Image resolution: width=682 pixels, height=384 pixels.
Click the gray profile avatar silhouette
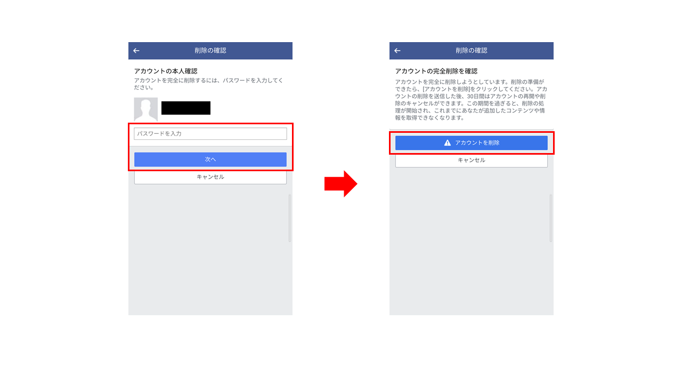145,109
